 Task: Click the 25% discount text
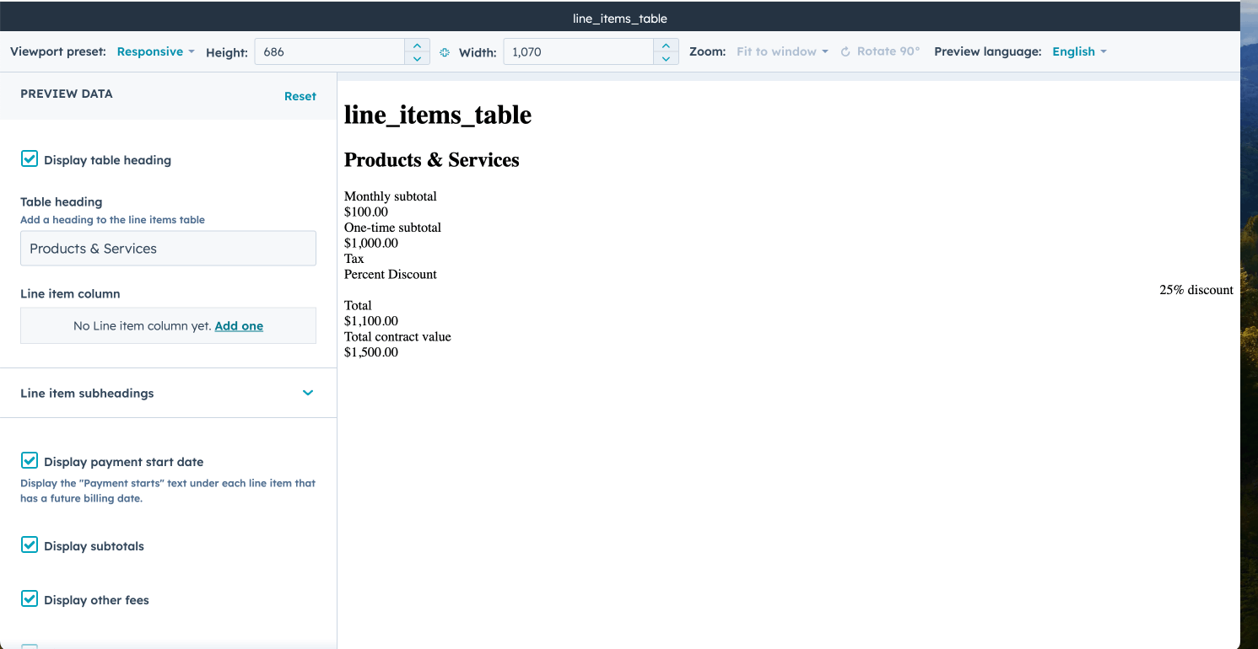(x=1196, y=290)
